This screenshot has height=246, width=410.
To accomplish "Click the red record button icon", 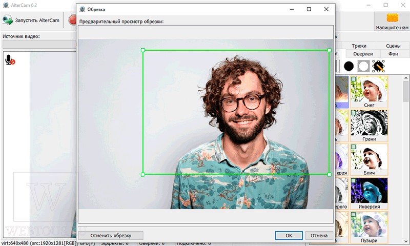I will pos(72,20).
